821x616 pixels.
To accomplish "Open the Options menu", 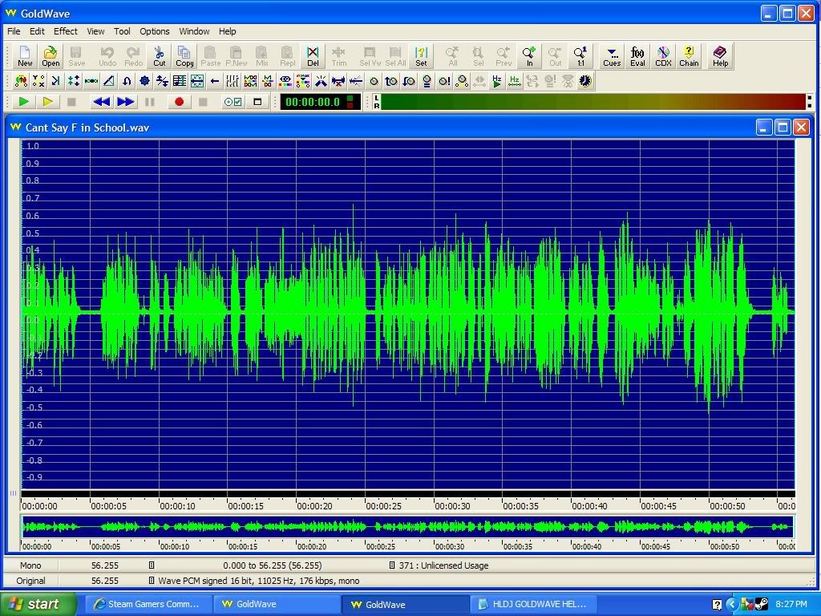I will click(155, 31).
